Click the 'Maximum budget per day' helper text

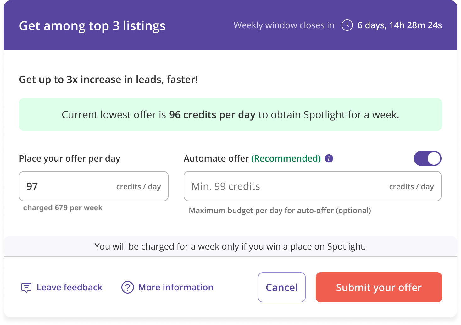click(x=280, y=211)
